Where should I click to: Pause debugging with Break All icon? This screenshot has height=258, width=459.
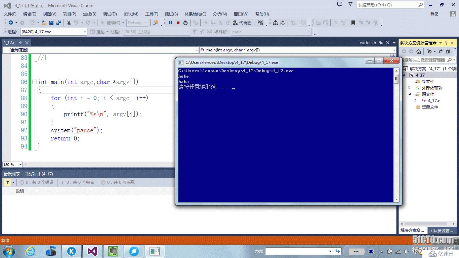171,23
